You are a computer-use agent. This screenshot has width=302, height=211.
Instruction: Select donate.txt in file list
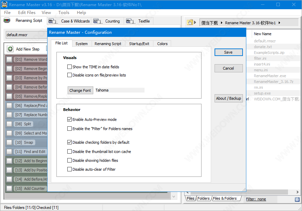263,46
